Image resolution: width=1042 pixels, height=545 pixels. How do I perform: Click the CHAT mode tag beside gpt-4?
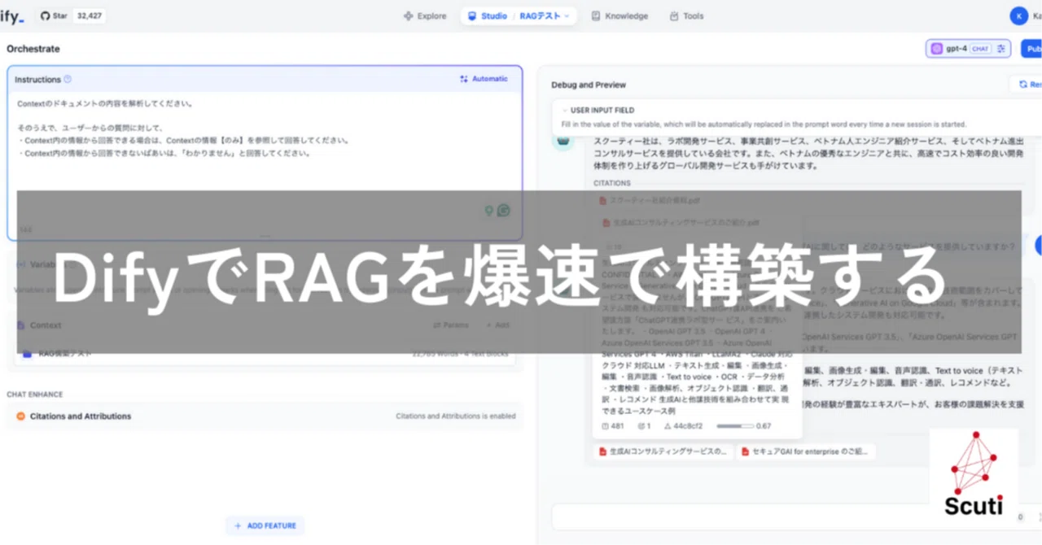point(980,49)
